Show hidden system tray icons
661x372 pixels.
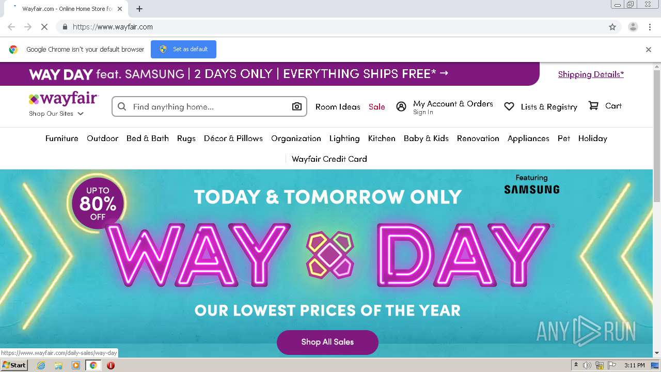tap(576, 365)
